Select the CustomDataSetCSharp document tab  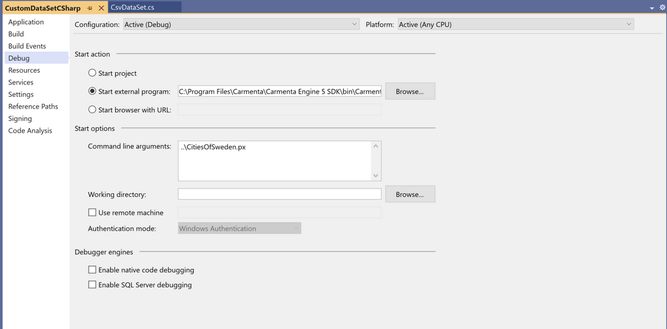tap(42, 8)
